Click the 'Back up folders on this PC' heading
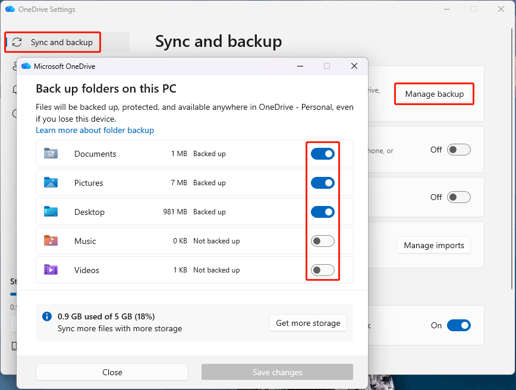 (x=106, y=88)
